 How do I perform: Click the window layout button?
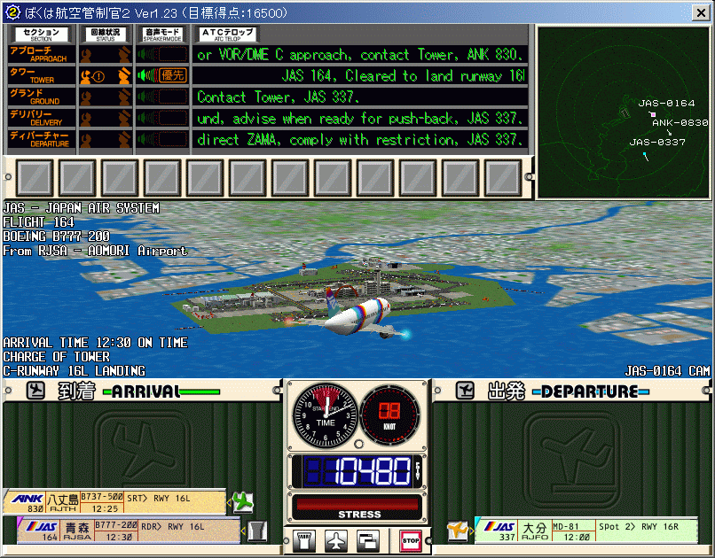(x=368, y=540)
